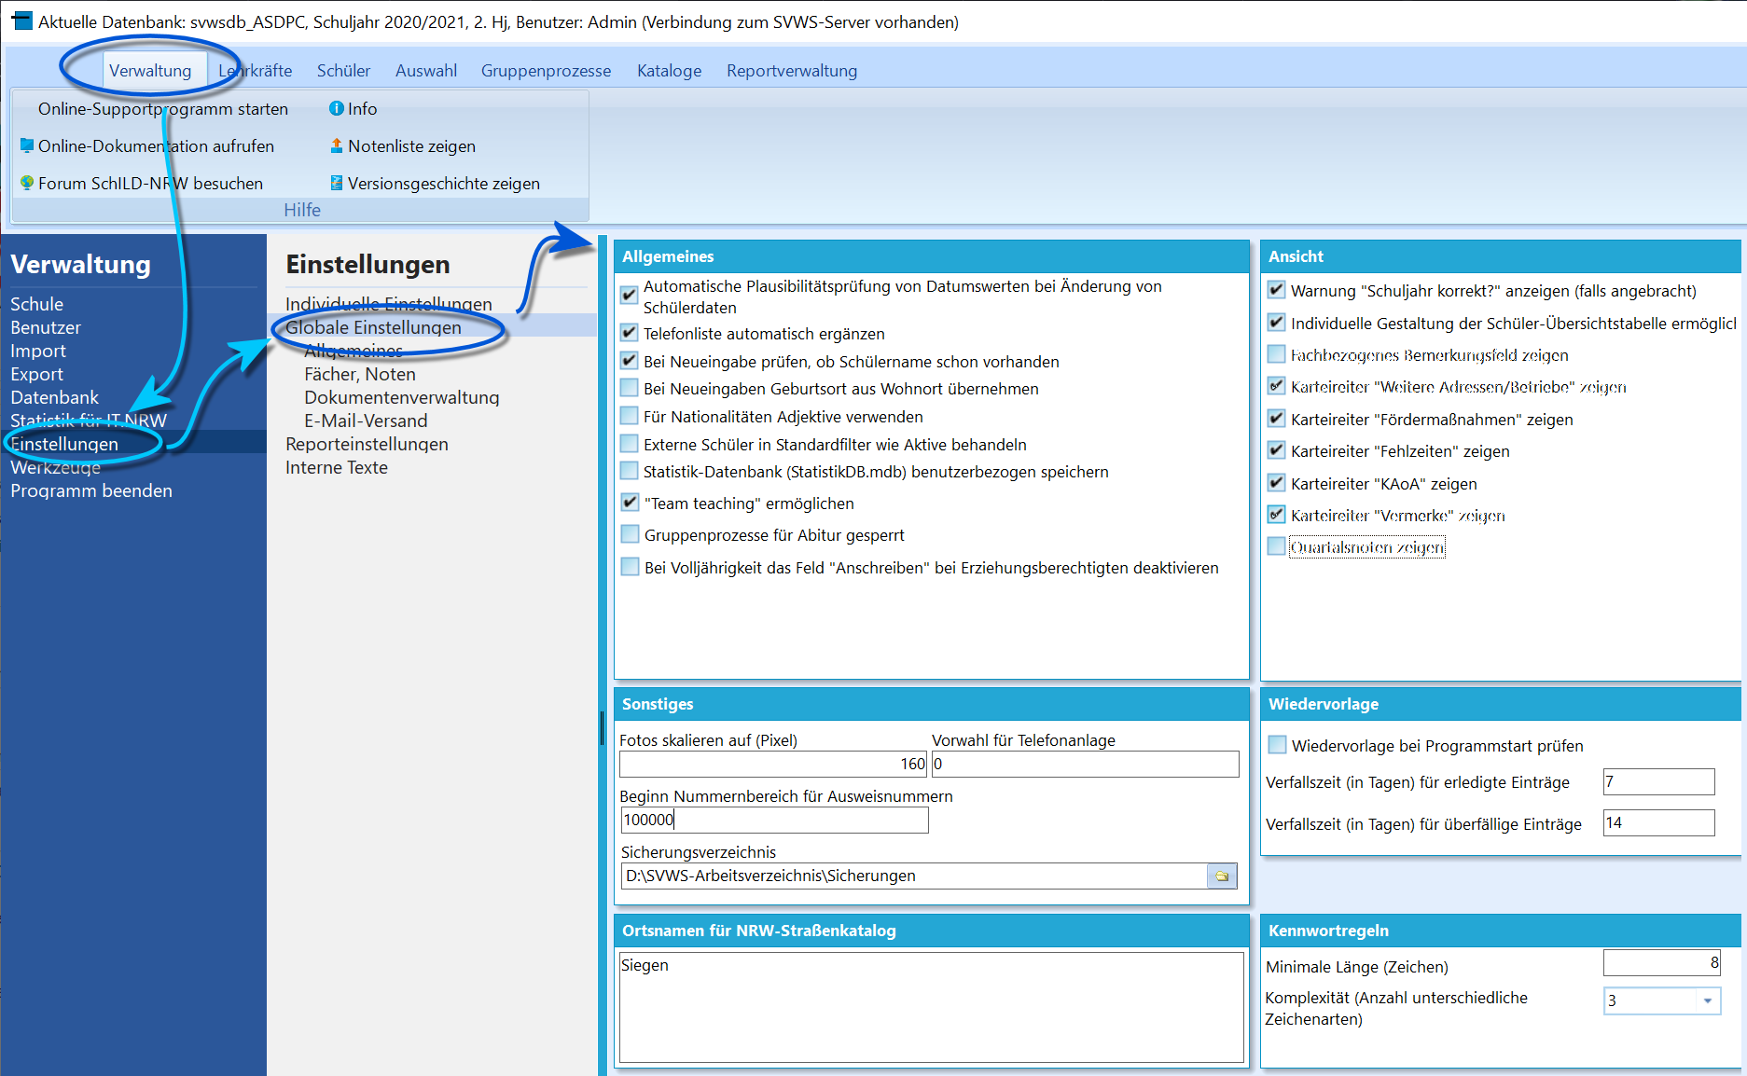Enable Wiedervorlage bei Programmstart prüfen
This screenshot has width=1747, height=1076.
click(x=1277, y=745)
